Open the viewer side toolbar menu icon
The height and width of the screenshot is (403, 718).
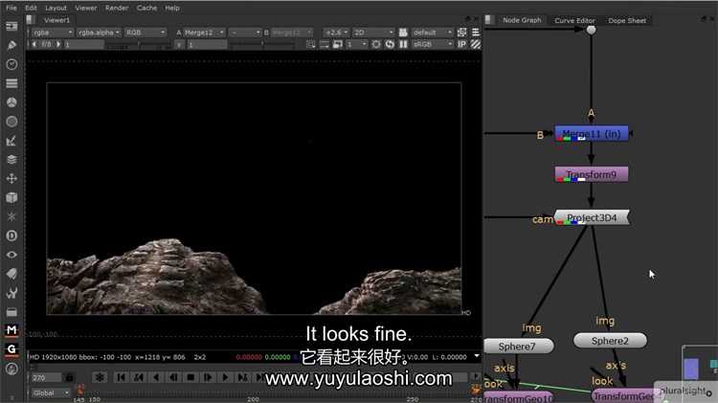click(476, 33)
